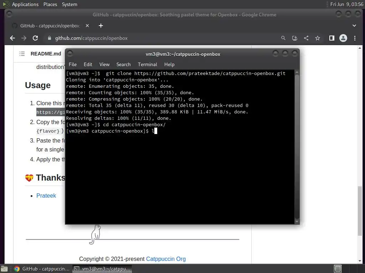Open Chrome's zoom magnifier icon
365x273 pixels.
point(283,38)
